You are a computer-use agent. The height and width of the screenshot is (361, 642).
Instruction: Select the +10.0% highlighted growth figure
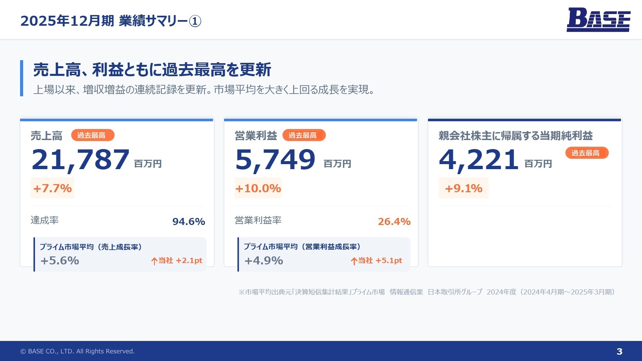[x=258, y=188]
